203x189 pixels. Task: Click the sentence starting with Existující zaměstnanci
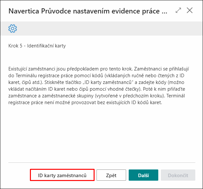pos(71,69)
